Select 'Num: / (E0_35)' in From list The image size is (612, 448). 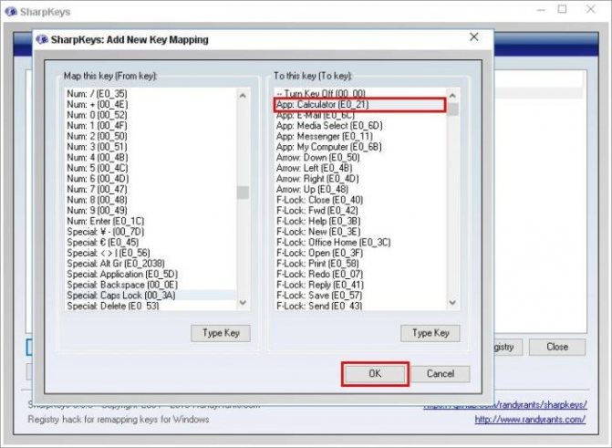tap(150, 94)
